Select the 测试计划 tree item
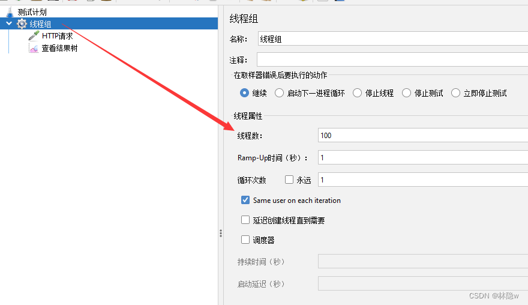The height and width of the screenshot is (305, 528). pos(32,12)
